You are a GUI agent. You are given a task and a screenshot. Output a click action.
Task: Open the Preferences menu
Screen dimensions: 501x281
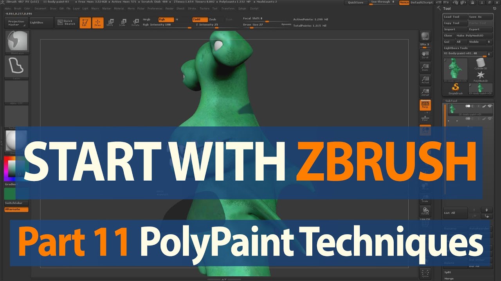155,8
